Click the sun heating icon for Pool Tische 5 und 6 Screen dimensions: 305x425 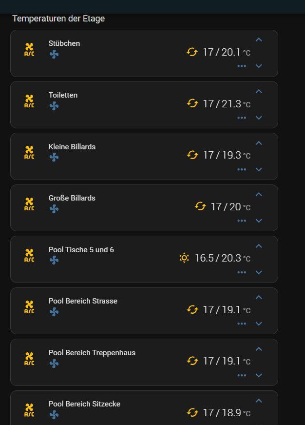point(184,258)
